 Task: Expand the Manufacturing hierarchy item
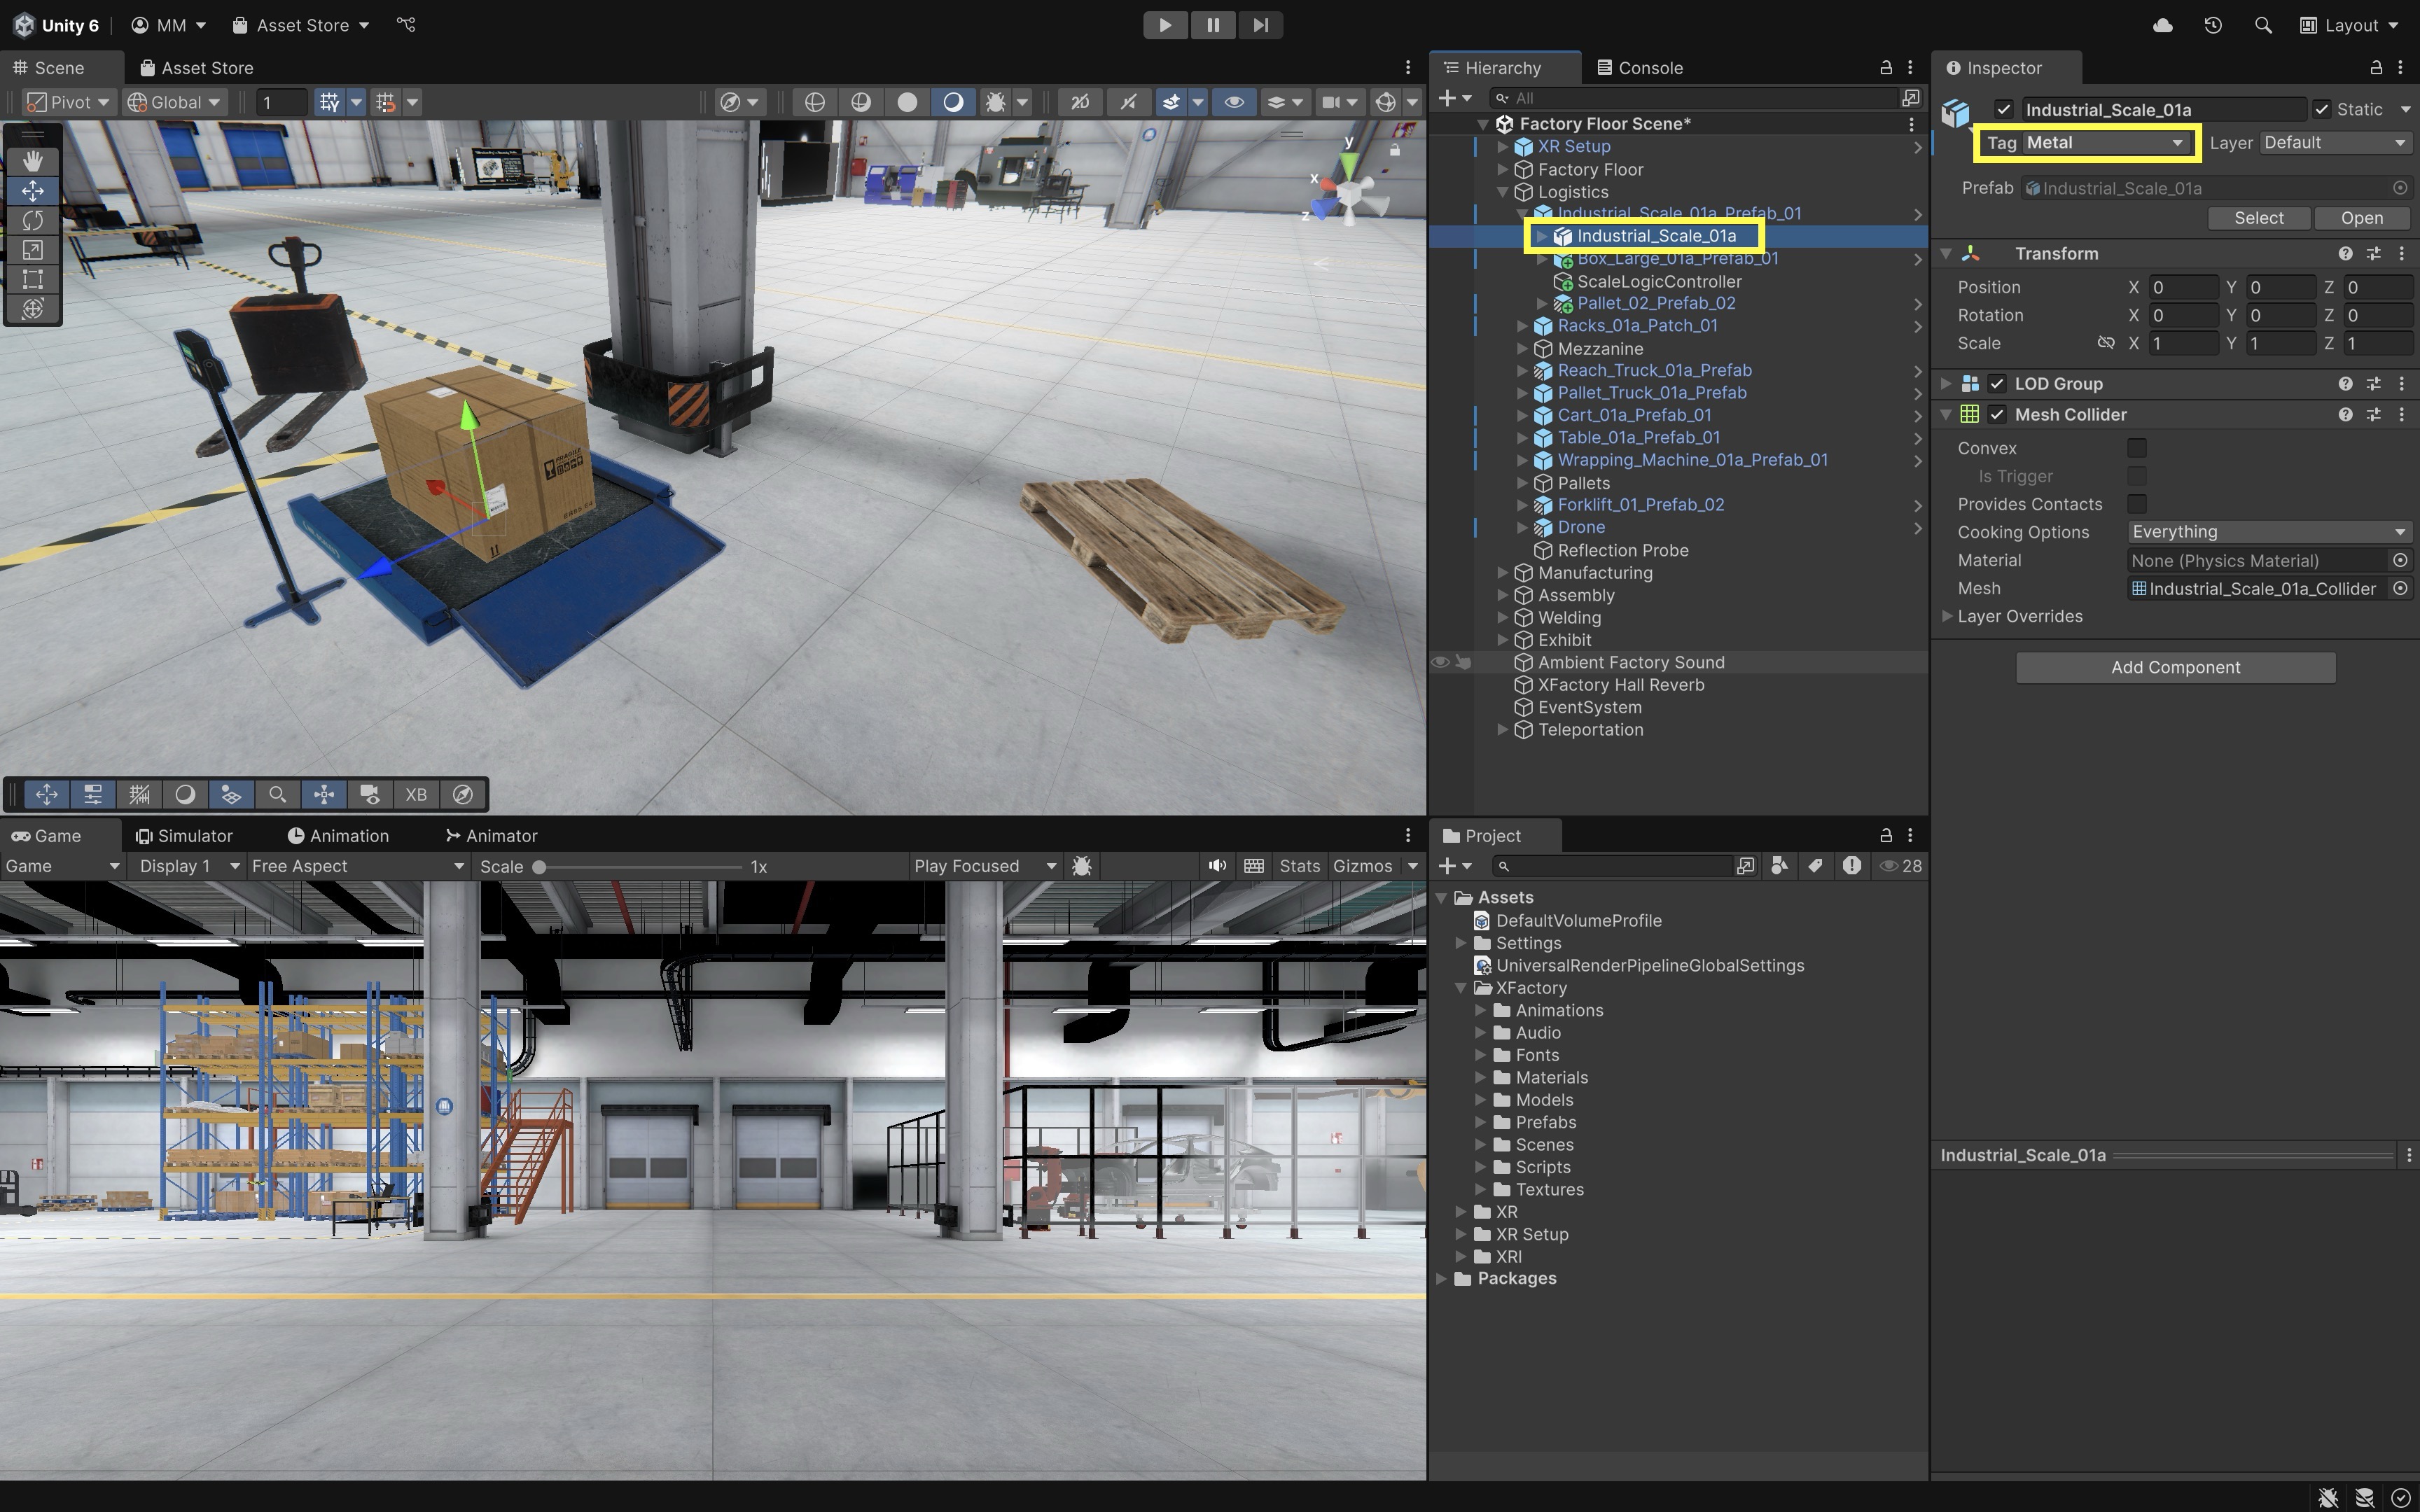[x=1502, y=573]
